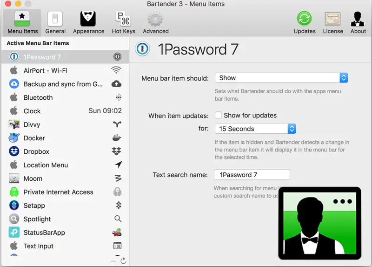Image resolution: width=372 pixels, height=267 pixels.
Task: Click the Spotlight magnifier glyph at row end
Action: pos(118,219)
